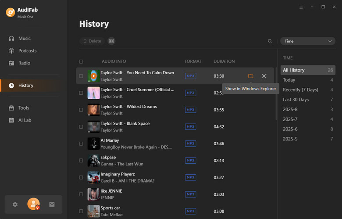Open the Tools section
Viewport: 342px width, 219px height.
tap(19, 108)
